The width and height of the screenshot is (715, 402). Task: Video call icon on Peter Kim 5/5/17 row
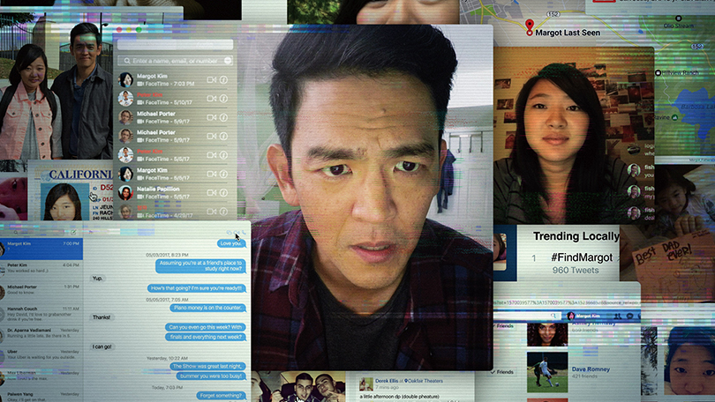pos(211,155)
